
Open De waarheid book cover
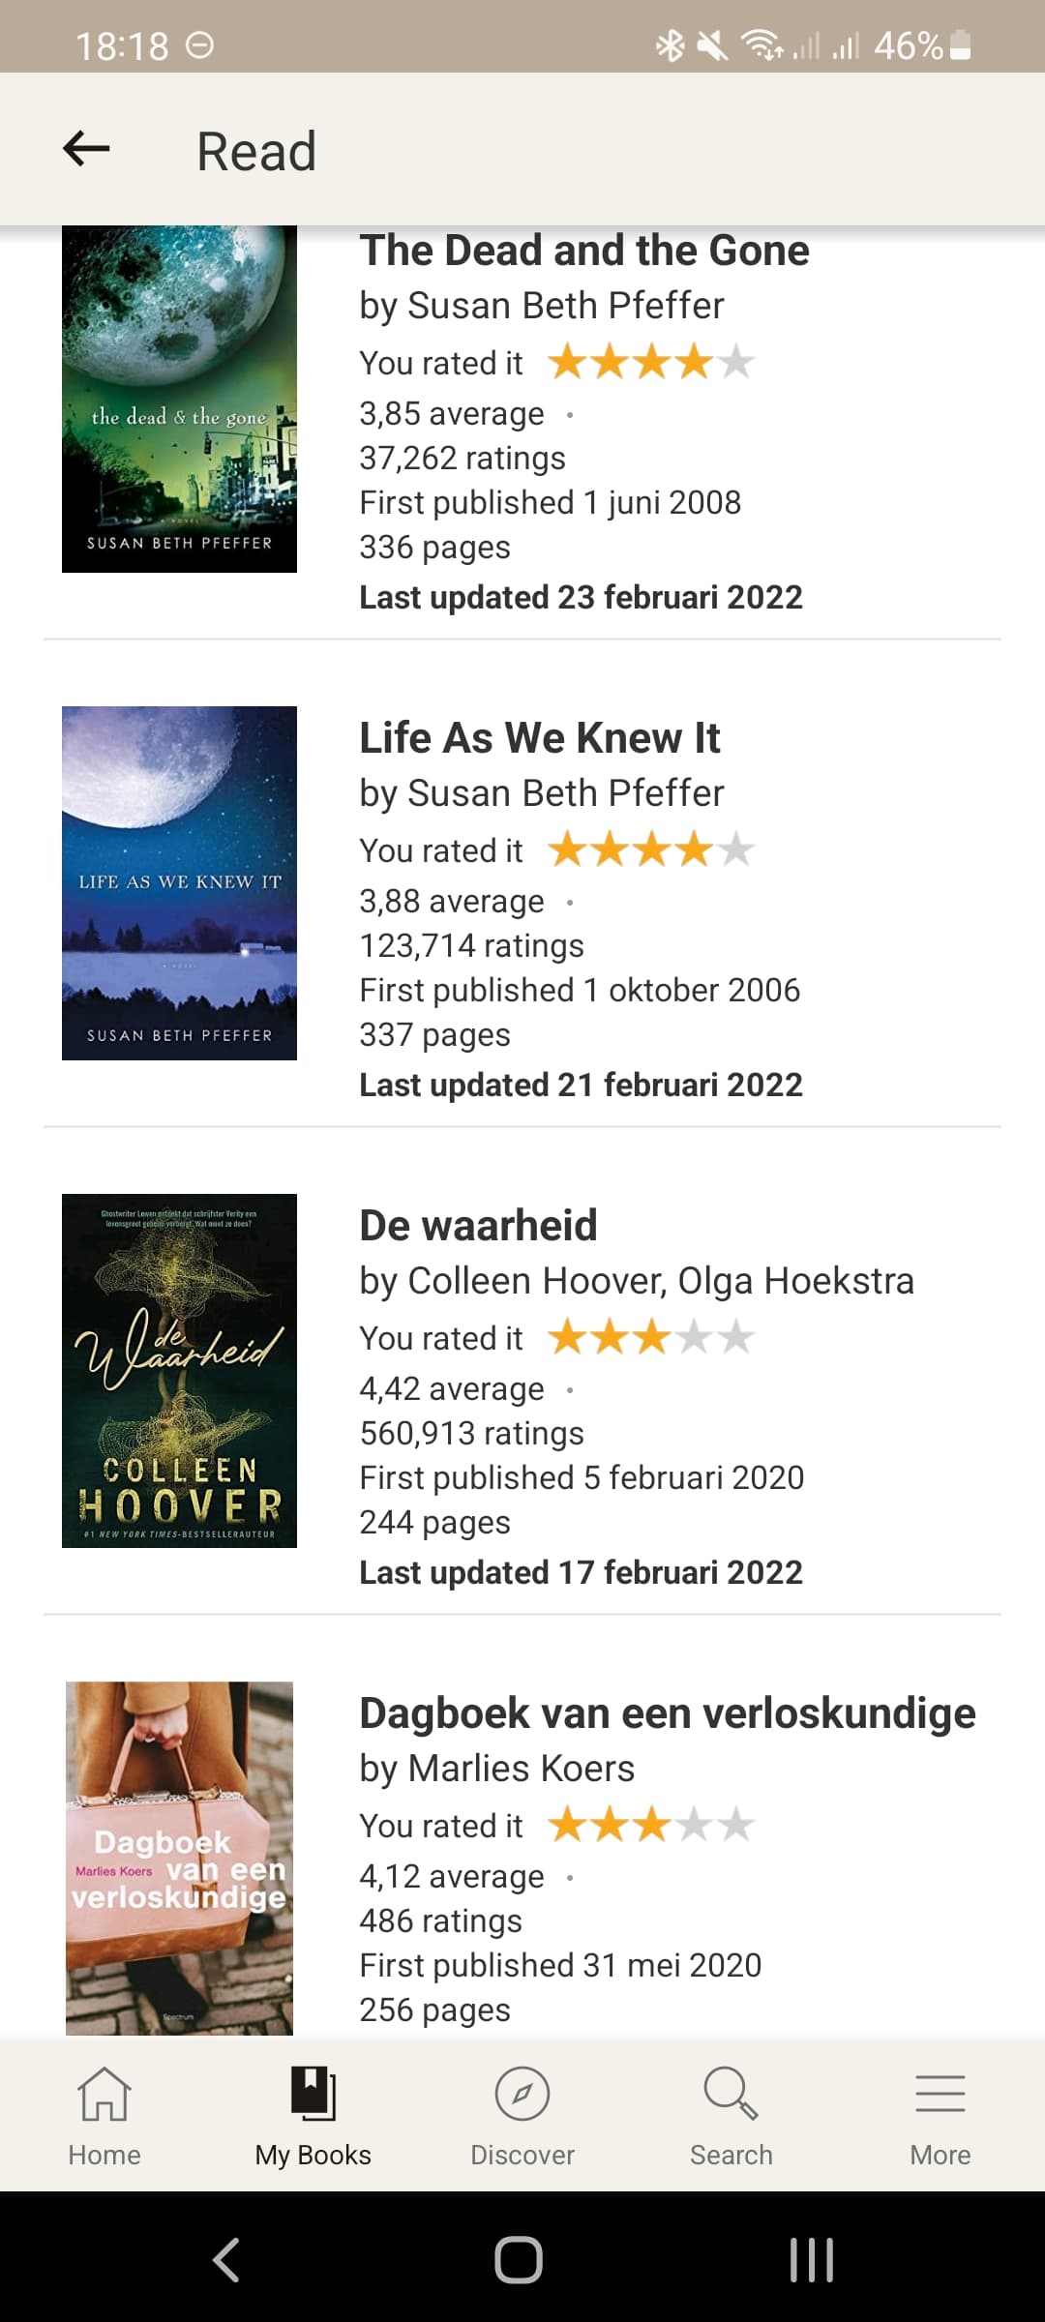pyautogui.click(x=179, y=1371)
